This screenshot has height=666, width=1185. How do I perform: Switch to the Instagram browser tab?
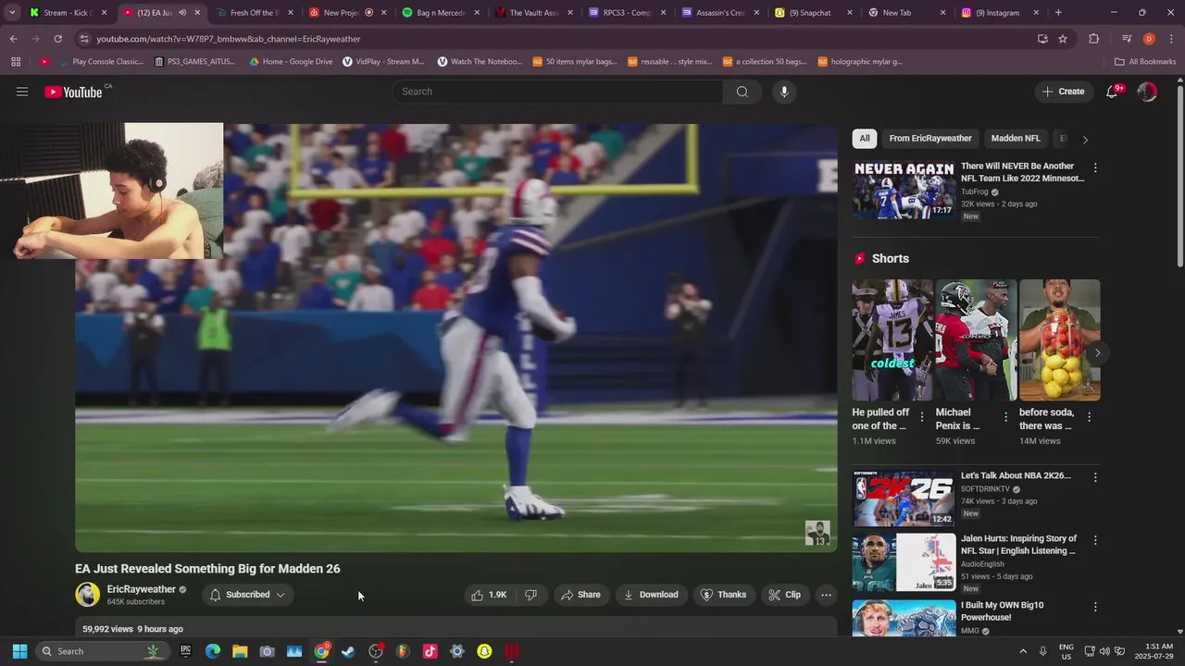(1000, 13)
